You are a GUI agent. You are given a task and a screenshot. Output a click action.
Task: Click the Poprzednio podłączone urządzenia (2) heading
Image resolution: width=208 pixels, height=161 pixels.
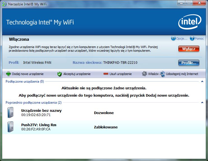point(34,103)
